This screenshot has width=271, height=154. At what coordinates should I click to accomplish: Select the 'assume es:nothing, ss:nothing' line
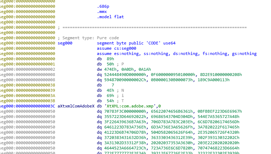pos(177,54)
